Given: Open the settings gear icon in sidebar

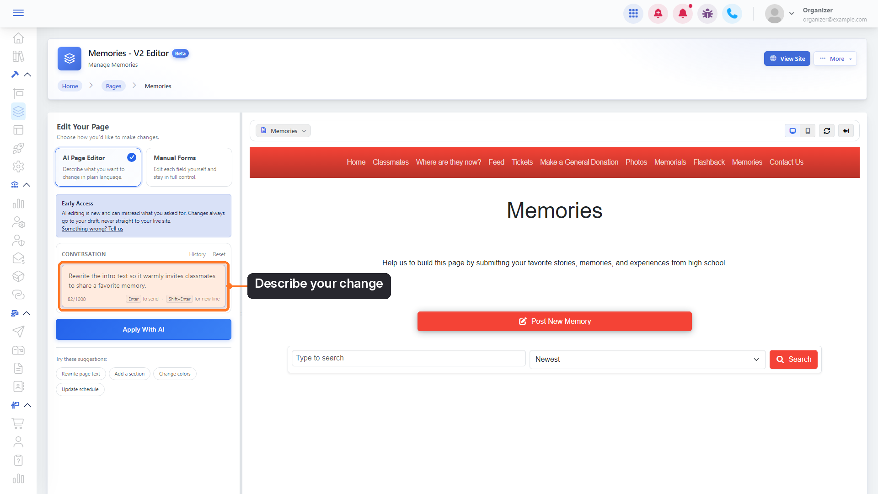Looking at the screenshot, I should click(x=18, y=166).
